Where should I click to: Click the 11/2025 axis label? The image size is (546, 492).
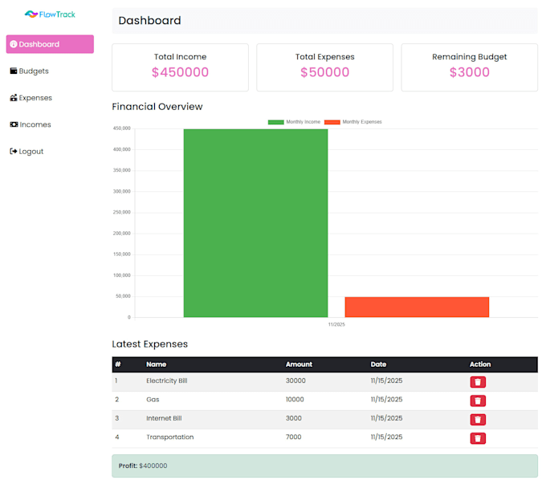[336, 324]
